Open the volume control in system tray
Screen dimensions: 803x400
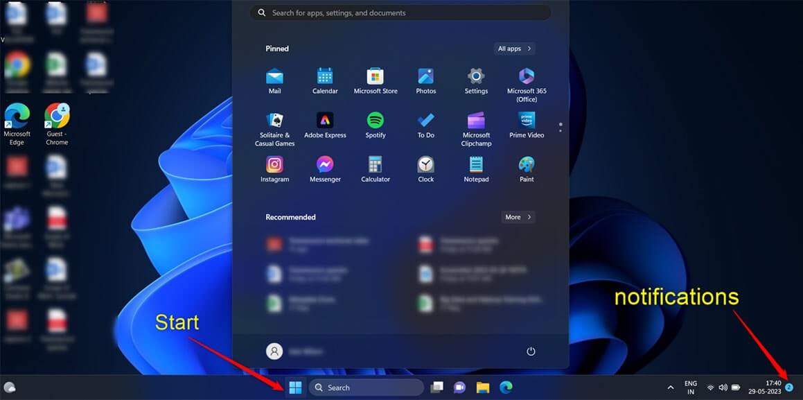(x=723, y=388)
